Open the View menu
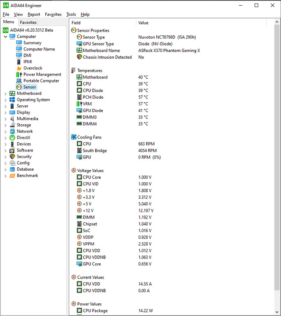 tap(18, 14)
